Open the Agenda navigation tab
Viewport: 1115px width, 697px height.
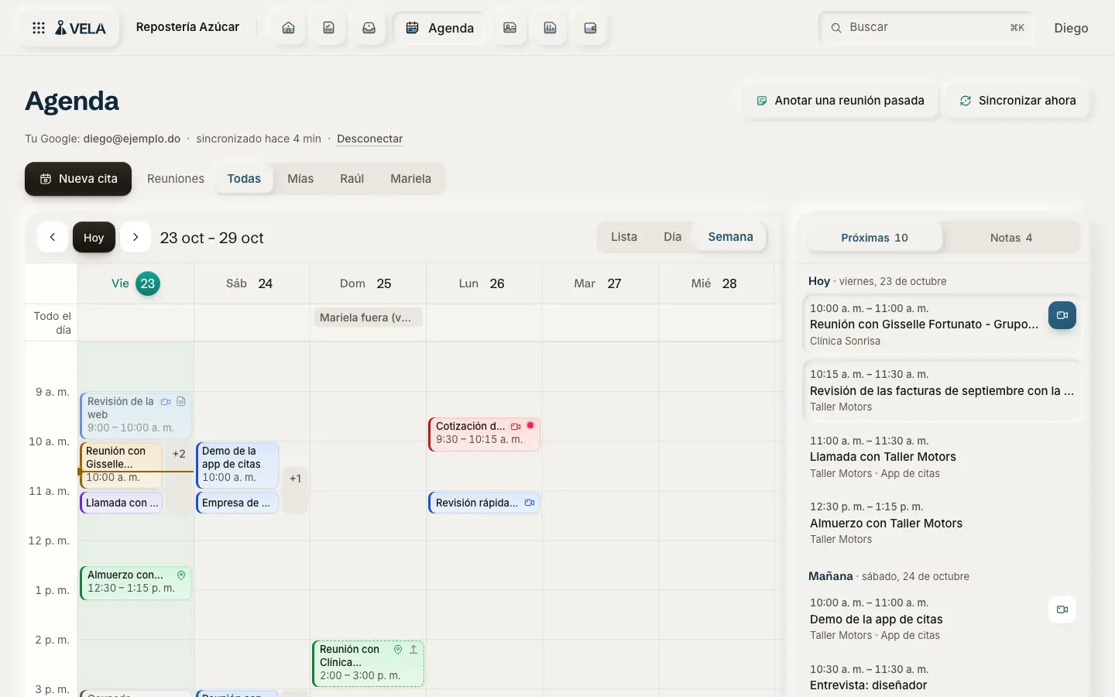(x=441, y=28)
